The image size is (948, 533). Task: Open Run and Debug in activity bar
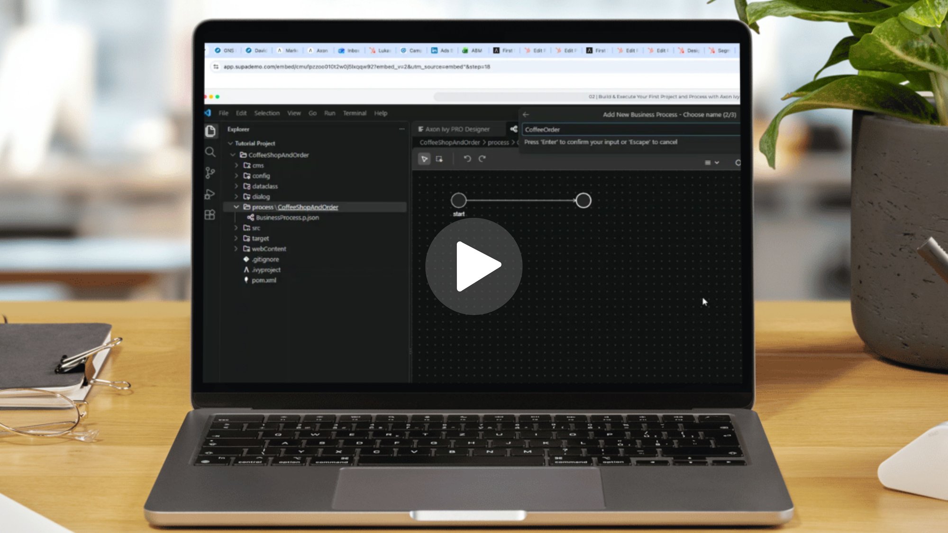coord(210,194)
